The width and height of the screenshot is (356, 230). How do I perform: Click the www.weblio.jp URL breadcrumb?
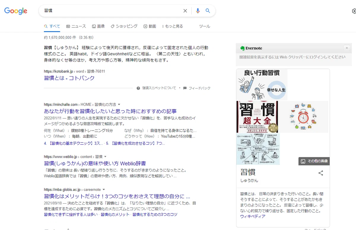73,157
